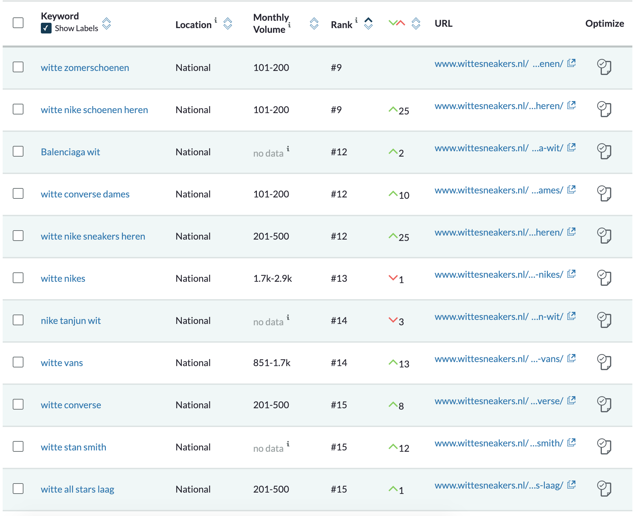Select the witte nike sneakers heren checkbox
This screenshot has width=633, height=516.
coord(18,236)
